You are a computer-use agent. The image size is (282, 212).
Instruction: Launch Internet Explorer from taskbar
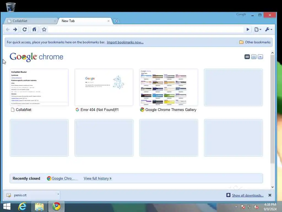22,206
